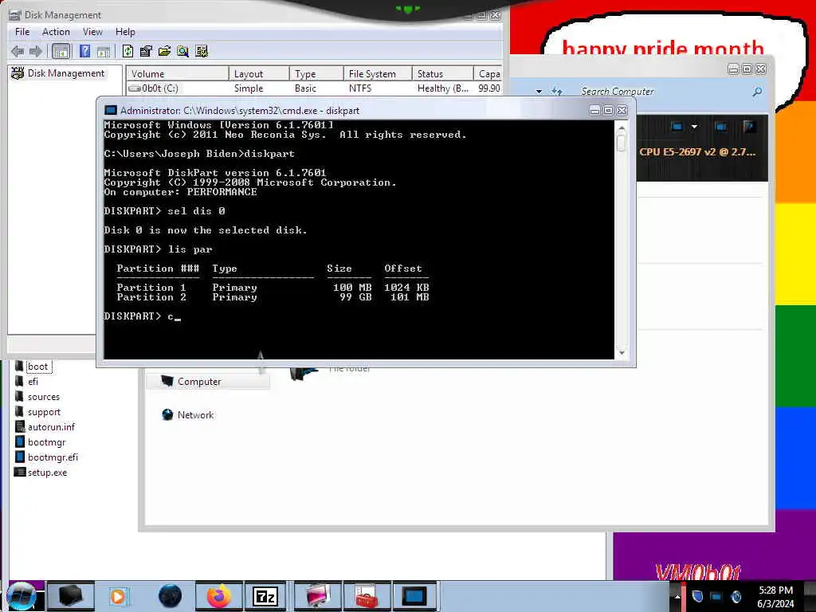Image resolution: width=816 pixels, height=612 pixels.
Task: Click the Forward arrow in Disk Management toolbar
Action: 36,51
